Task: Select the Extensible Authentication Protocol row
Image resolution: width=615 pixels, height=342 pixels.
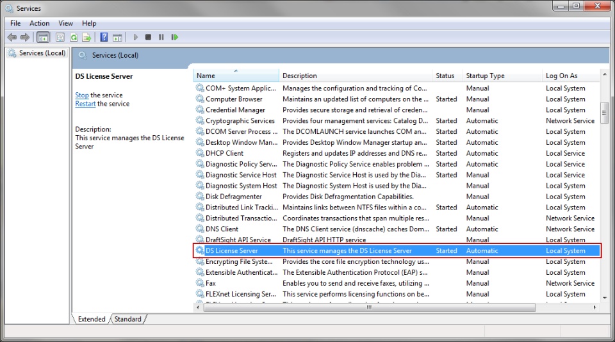Action: pos(397,272)
